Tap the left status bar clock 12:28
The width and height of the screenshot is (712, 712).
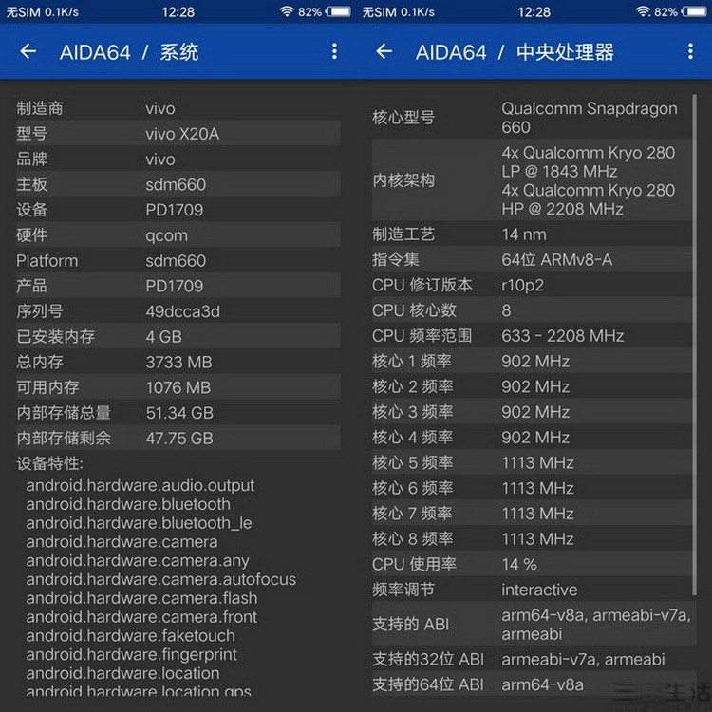pyautogui.click(x=178, y=11)
